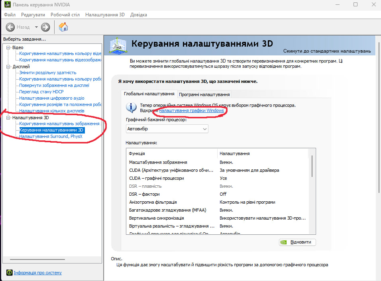Switch to Глобальні налаштування tab

[149, 94]
